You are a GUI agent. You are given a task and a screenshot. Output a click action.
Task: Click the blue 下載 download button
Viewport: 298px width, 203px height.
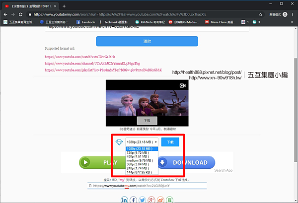170,142
